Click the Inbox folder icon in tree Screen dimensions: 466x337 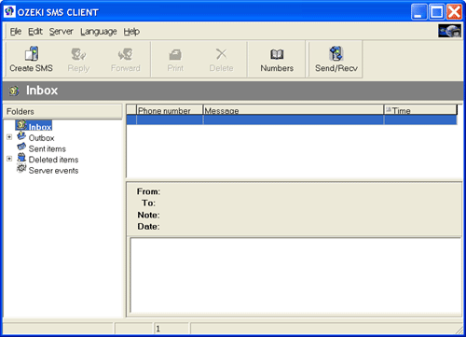click(21, 125)
